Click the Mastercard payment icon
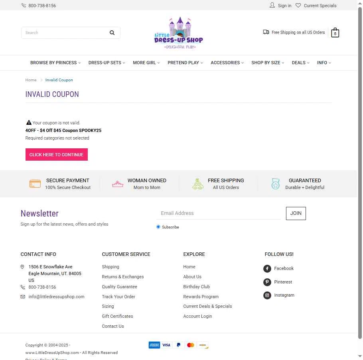 (x=191, y=345)
